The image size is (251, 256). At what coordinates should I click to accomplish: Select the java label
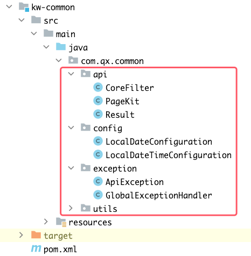78,48
